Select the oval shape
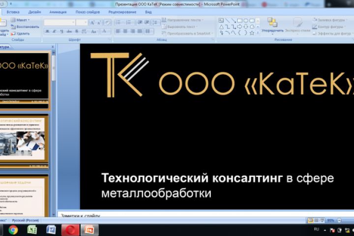354x236 pixels. click(246, 21)
